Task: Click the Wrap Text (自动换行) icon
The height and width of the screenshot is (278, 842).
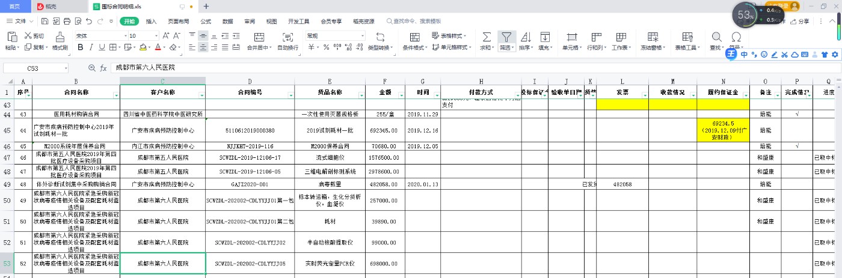Action: (287, 37)
